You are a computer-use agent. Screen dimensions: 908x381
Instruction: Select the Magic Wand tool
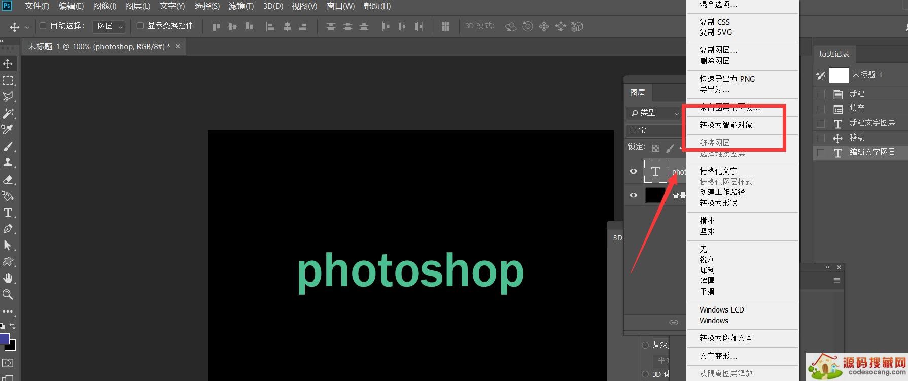[x=8, y=113]
